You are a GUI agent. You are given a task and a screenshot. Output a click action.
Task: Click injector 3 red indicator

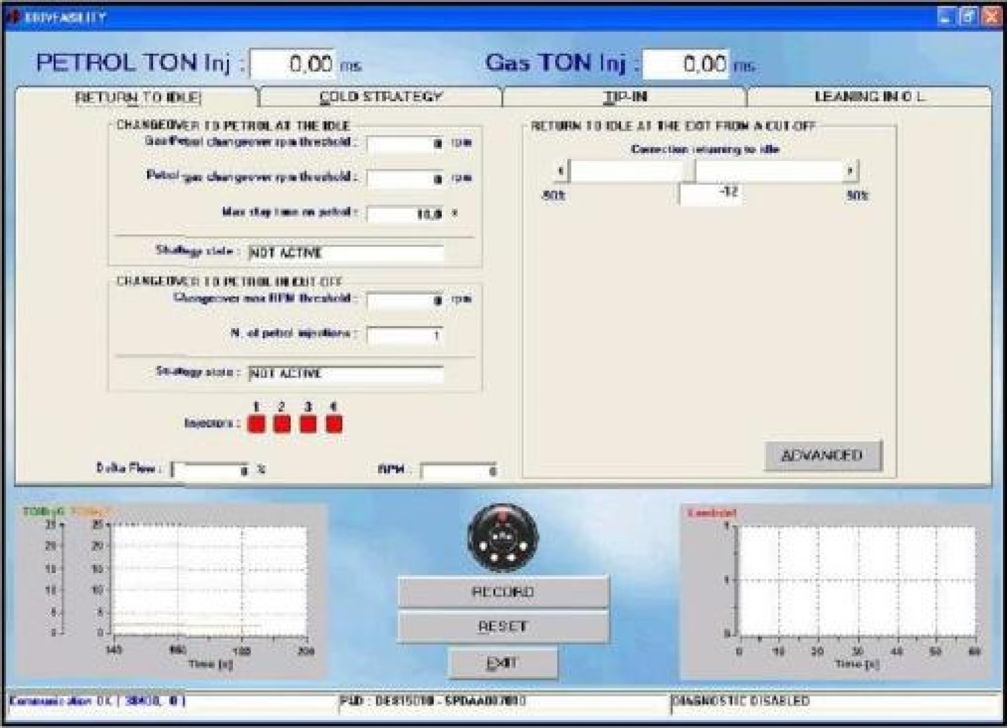[x=308, y=424]
